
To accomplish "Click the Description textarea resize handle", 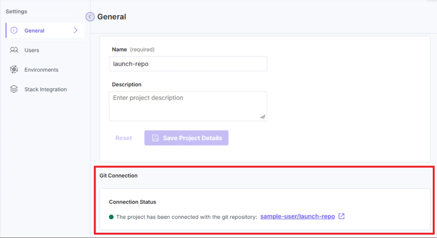I will [x=263, y=117].
